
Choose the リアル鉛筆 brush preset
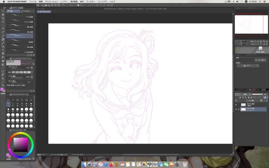20,16
